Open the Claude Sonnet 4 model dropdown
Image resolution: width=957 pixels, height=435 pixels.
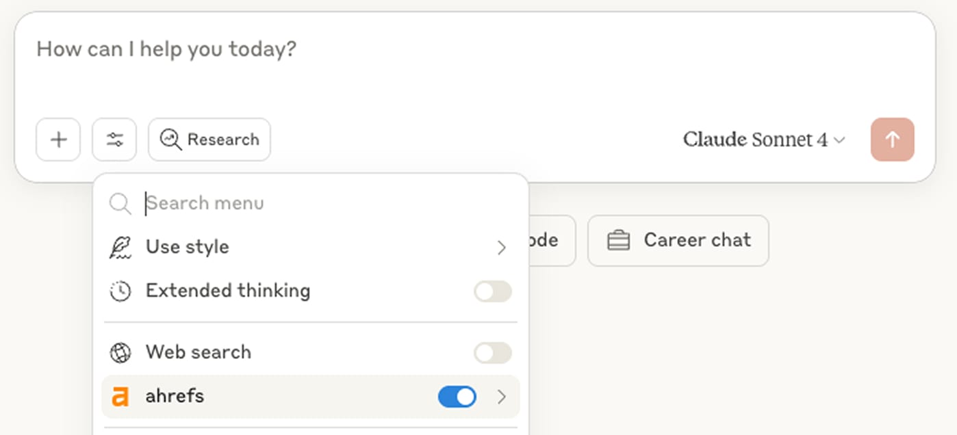pos(763,140)
